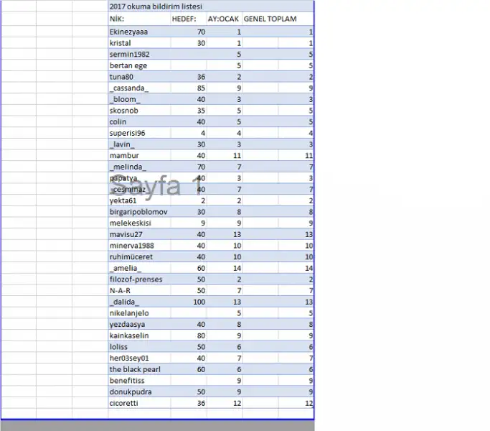
Task: Select the 'minerva1988' cell
Action: click(138, 246)
